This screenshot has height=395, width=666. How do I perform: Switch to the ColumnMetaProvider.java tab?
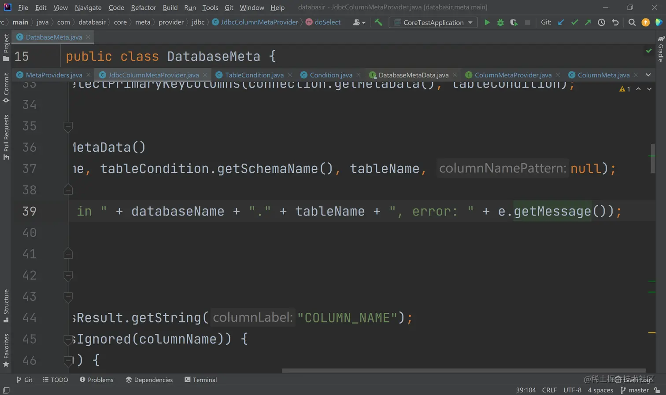coord(513,75)
